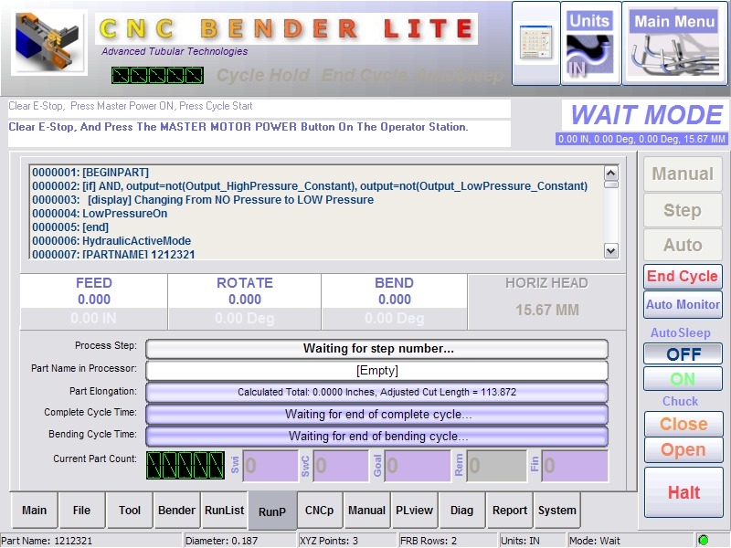Click the Current Part Count digit display

tap(185, 464)
